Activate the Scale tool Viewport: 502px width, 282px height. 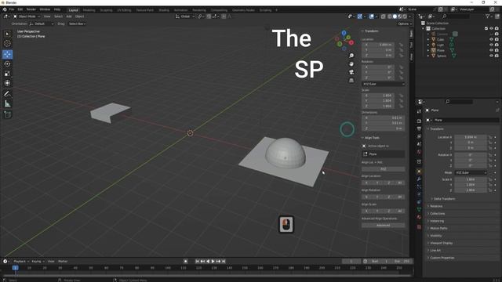[x=7, y=74]
